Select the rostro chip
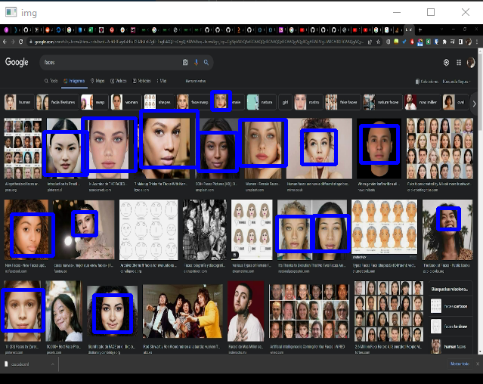The image size is (483, 384). point(308,102)
